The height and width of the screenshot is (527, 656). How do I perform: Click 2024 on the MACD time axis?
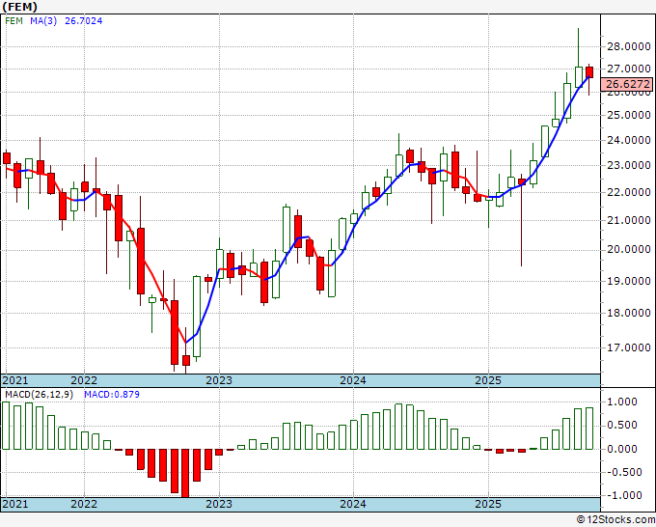coord(353,504)
